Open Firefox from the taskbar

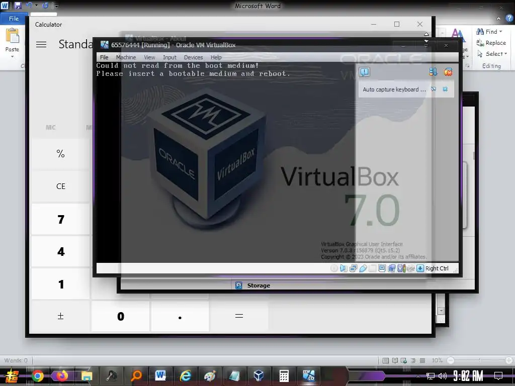(62, 376)
